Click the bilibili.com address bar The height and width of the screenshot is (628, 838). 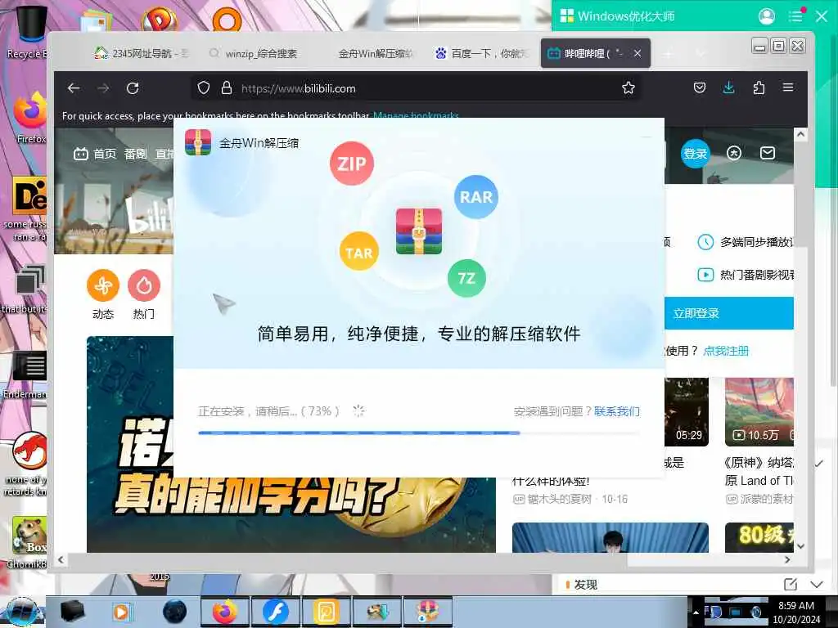[x=417, y=88]
